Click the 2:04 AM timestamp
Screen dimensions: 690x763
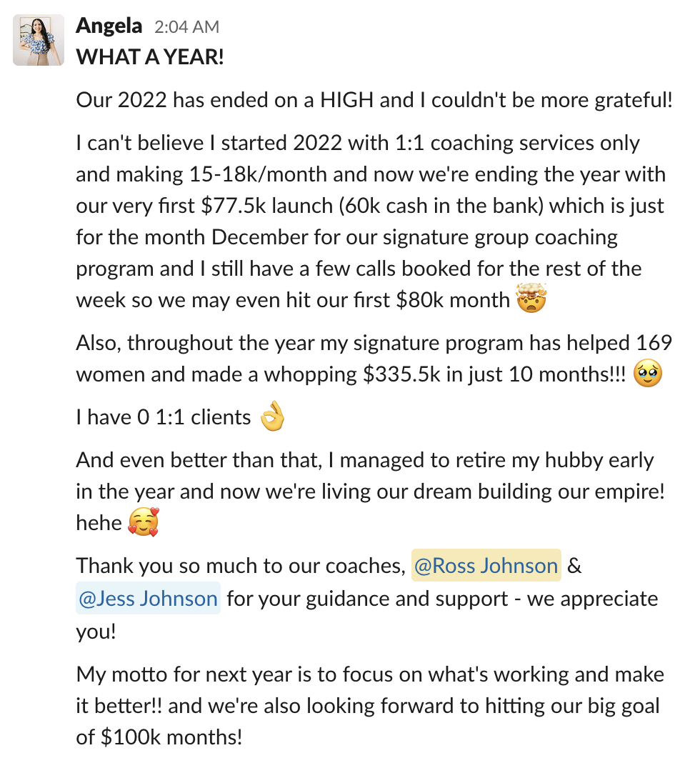pos(187,26)
